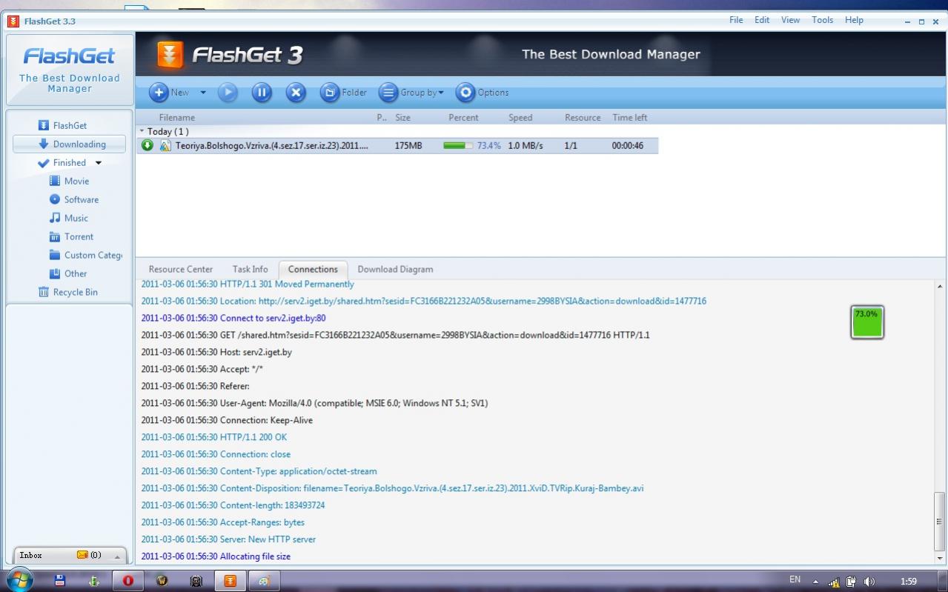Click the floating 73.0% drop zone box
This screenshot has height=592, width=948.
tap(867, 322)
